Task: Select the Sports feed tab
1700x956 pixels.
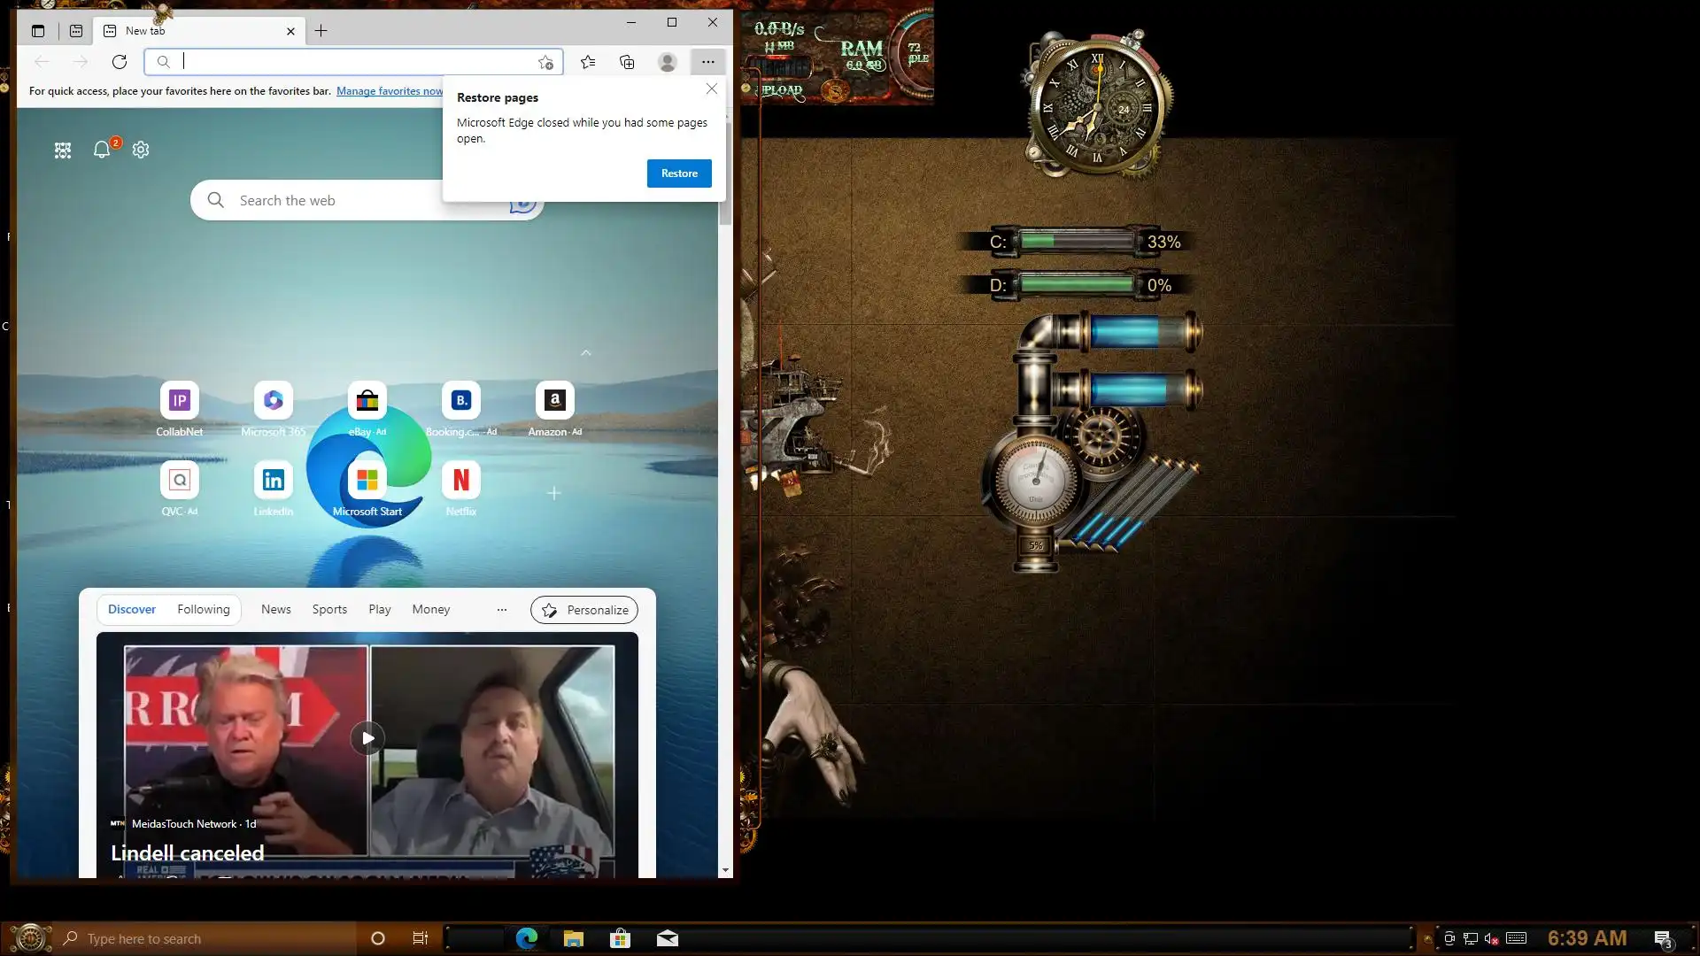Action: 329,610
